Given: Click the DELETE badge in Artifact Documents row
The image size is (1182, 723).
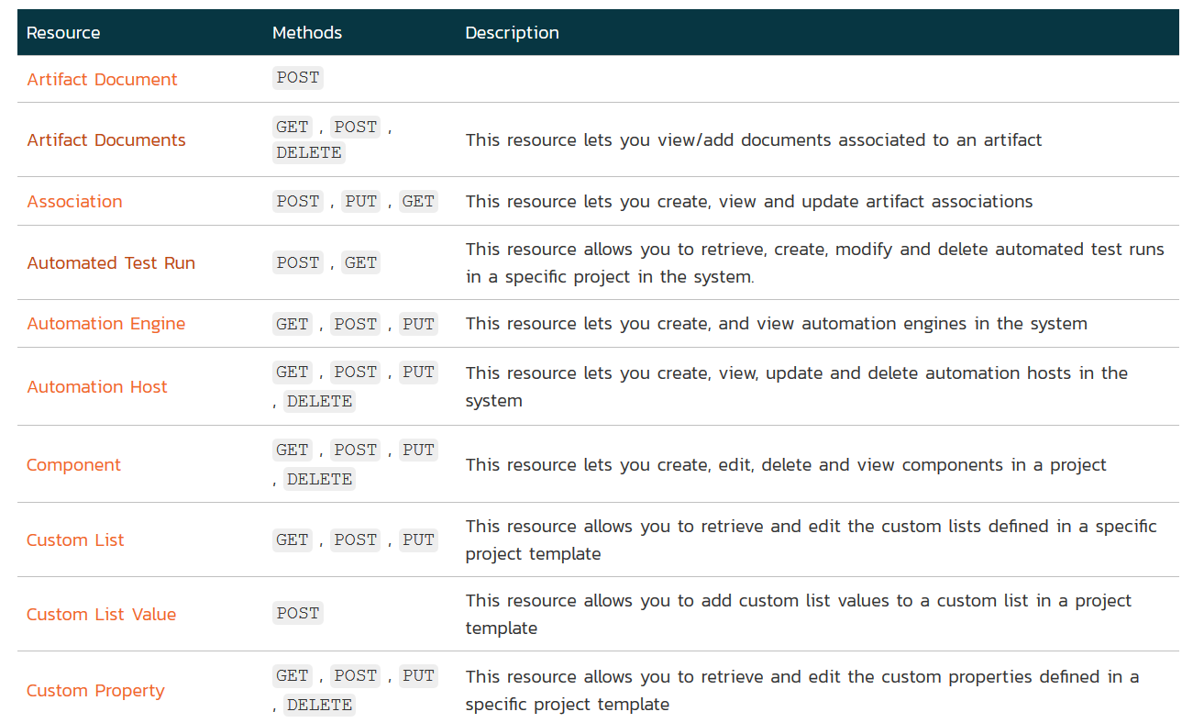Looking at the screenshot, I should (x=309, y=153).
